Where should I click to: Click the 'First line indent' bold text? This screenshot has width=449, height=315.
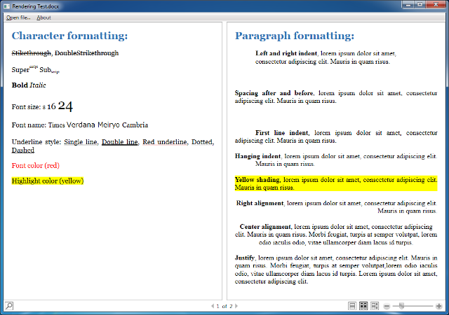282,133
